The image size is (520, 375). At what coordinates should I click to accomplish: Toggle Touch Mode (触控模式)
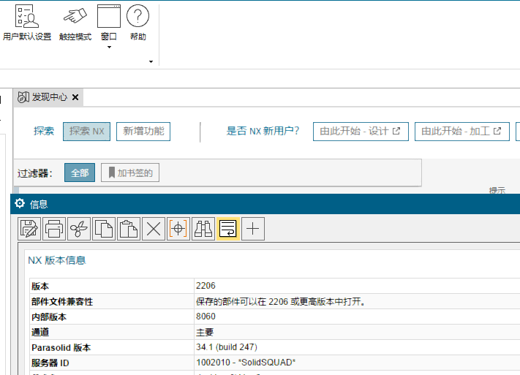click(x=75, y=23)
